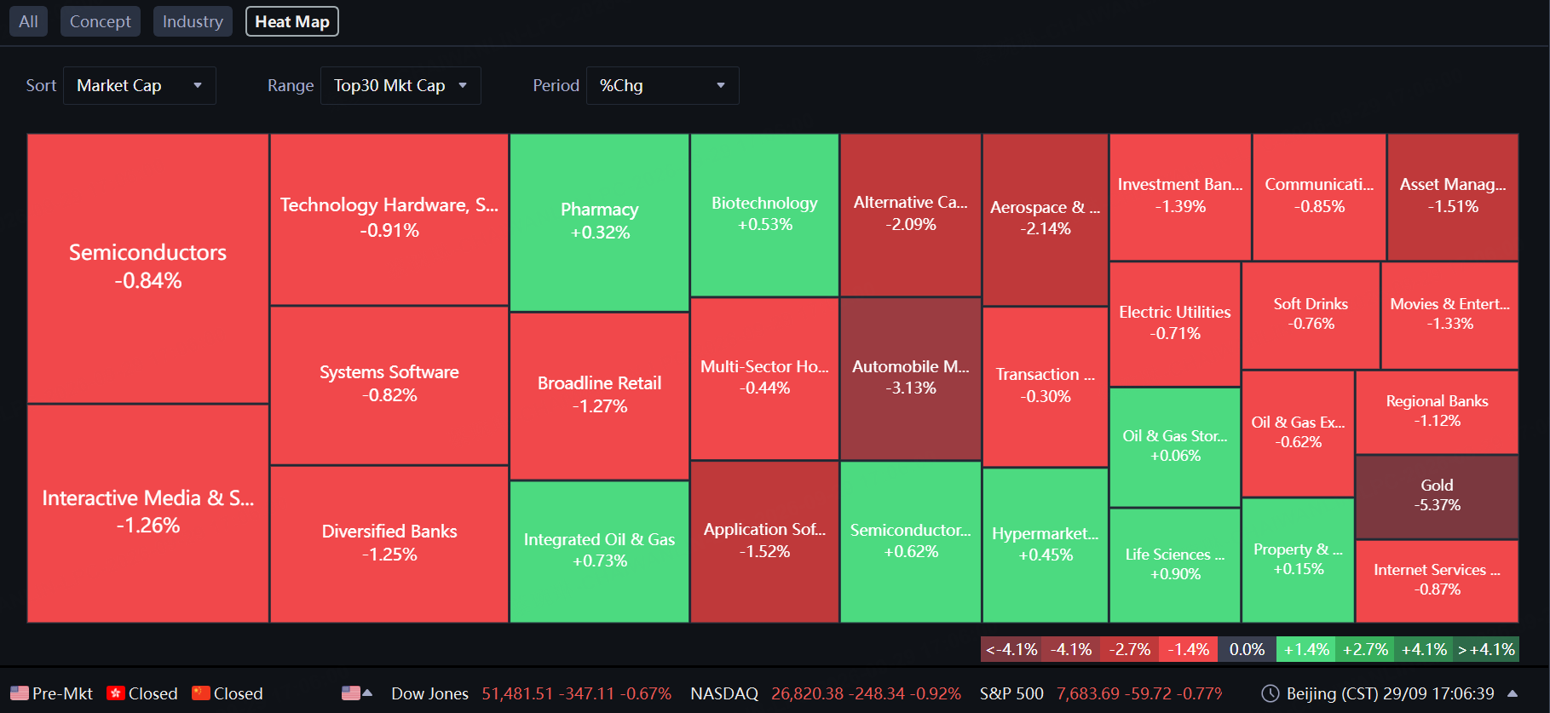
Task: Click the US flag Pre-Mkt icon
Action: [x=19, y=693]
